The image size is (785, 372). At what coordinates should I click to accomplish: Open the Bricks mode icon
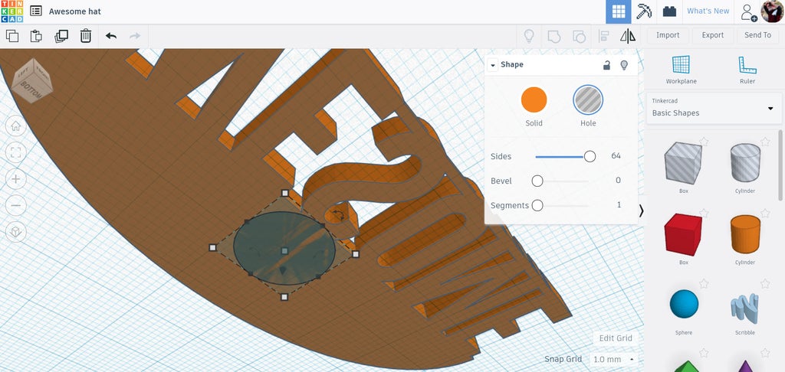tap(669, 11)
